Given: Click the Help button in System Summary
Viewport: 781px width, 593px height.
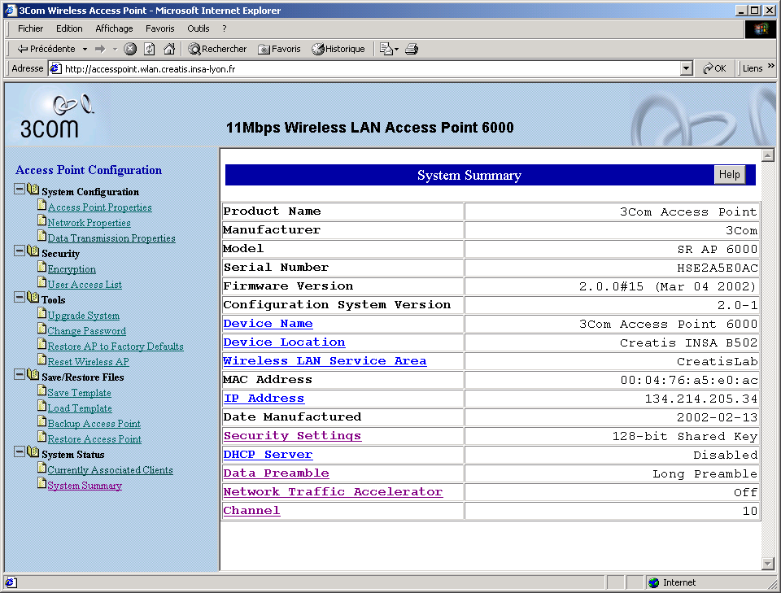Looking at the screenshot, I should click(x=729, y=175).
